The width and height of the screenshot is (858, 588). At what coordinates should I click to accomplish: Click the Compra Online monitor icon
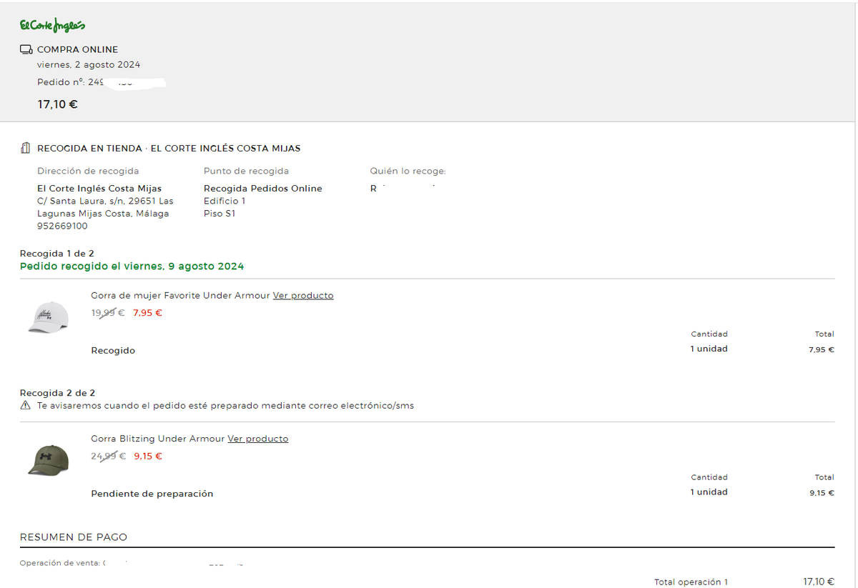26,49
